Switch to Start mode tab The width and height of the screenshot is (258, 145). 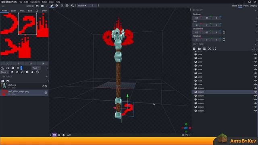pos(234,6)
